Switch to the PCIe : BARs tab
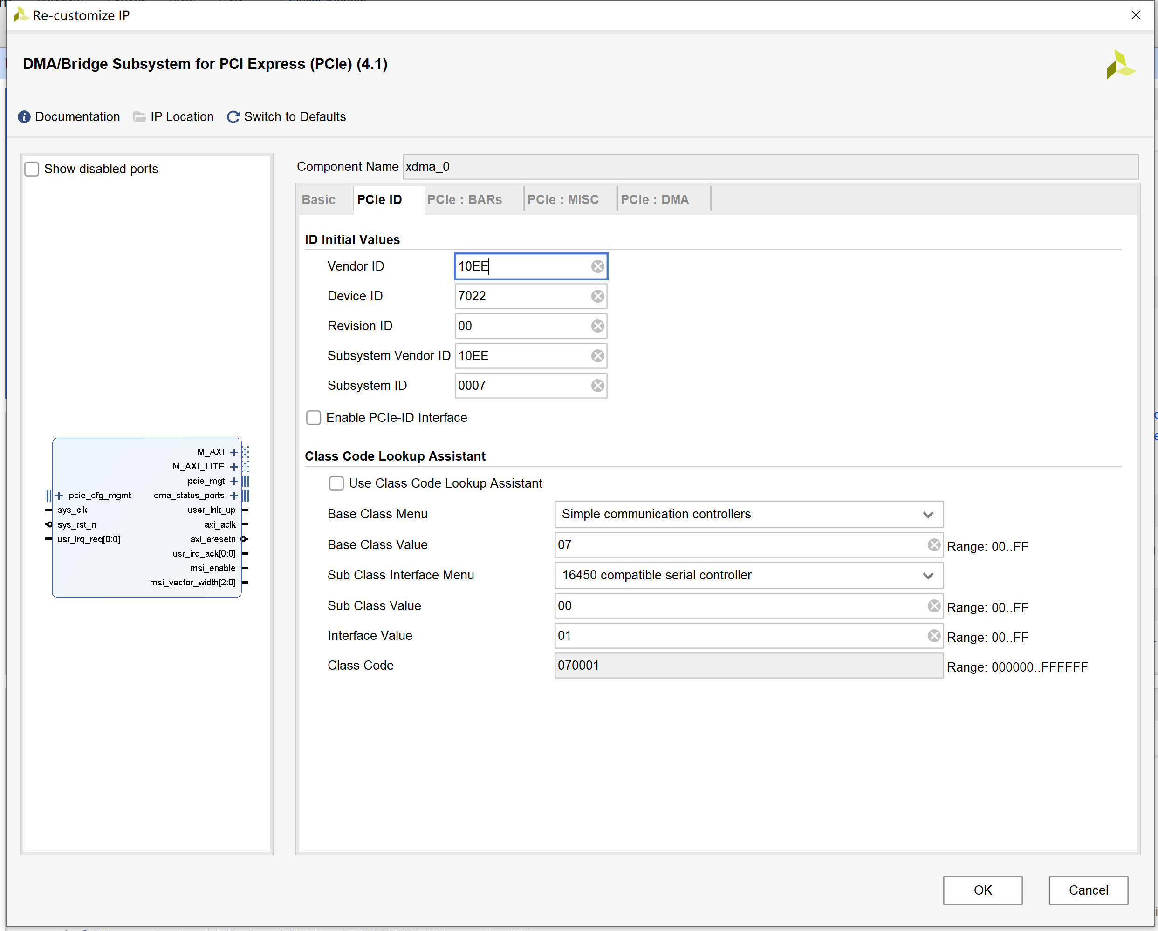The image size is (1158, 931). 464,200
